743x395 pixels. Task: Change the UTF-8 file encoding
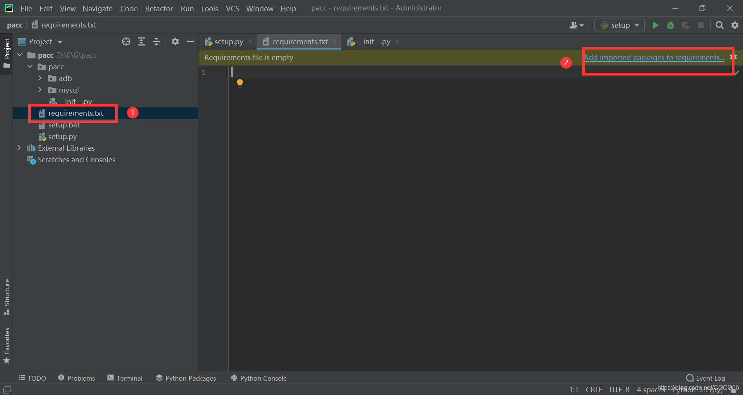[620, 390]
